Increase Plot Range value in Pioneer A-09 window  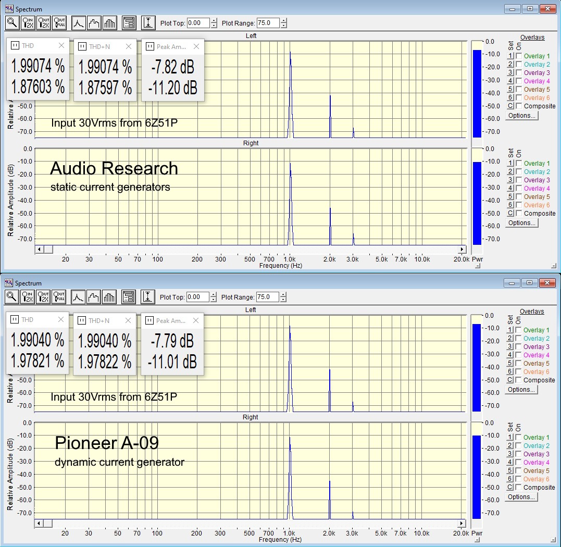[x=283, y=295]
